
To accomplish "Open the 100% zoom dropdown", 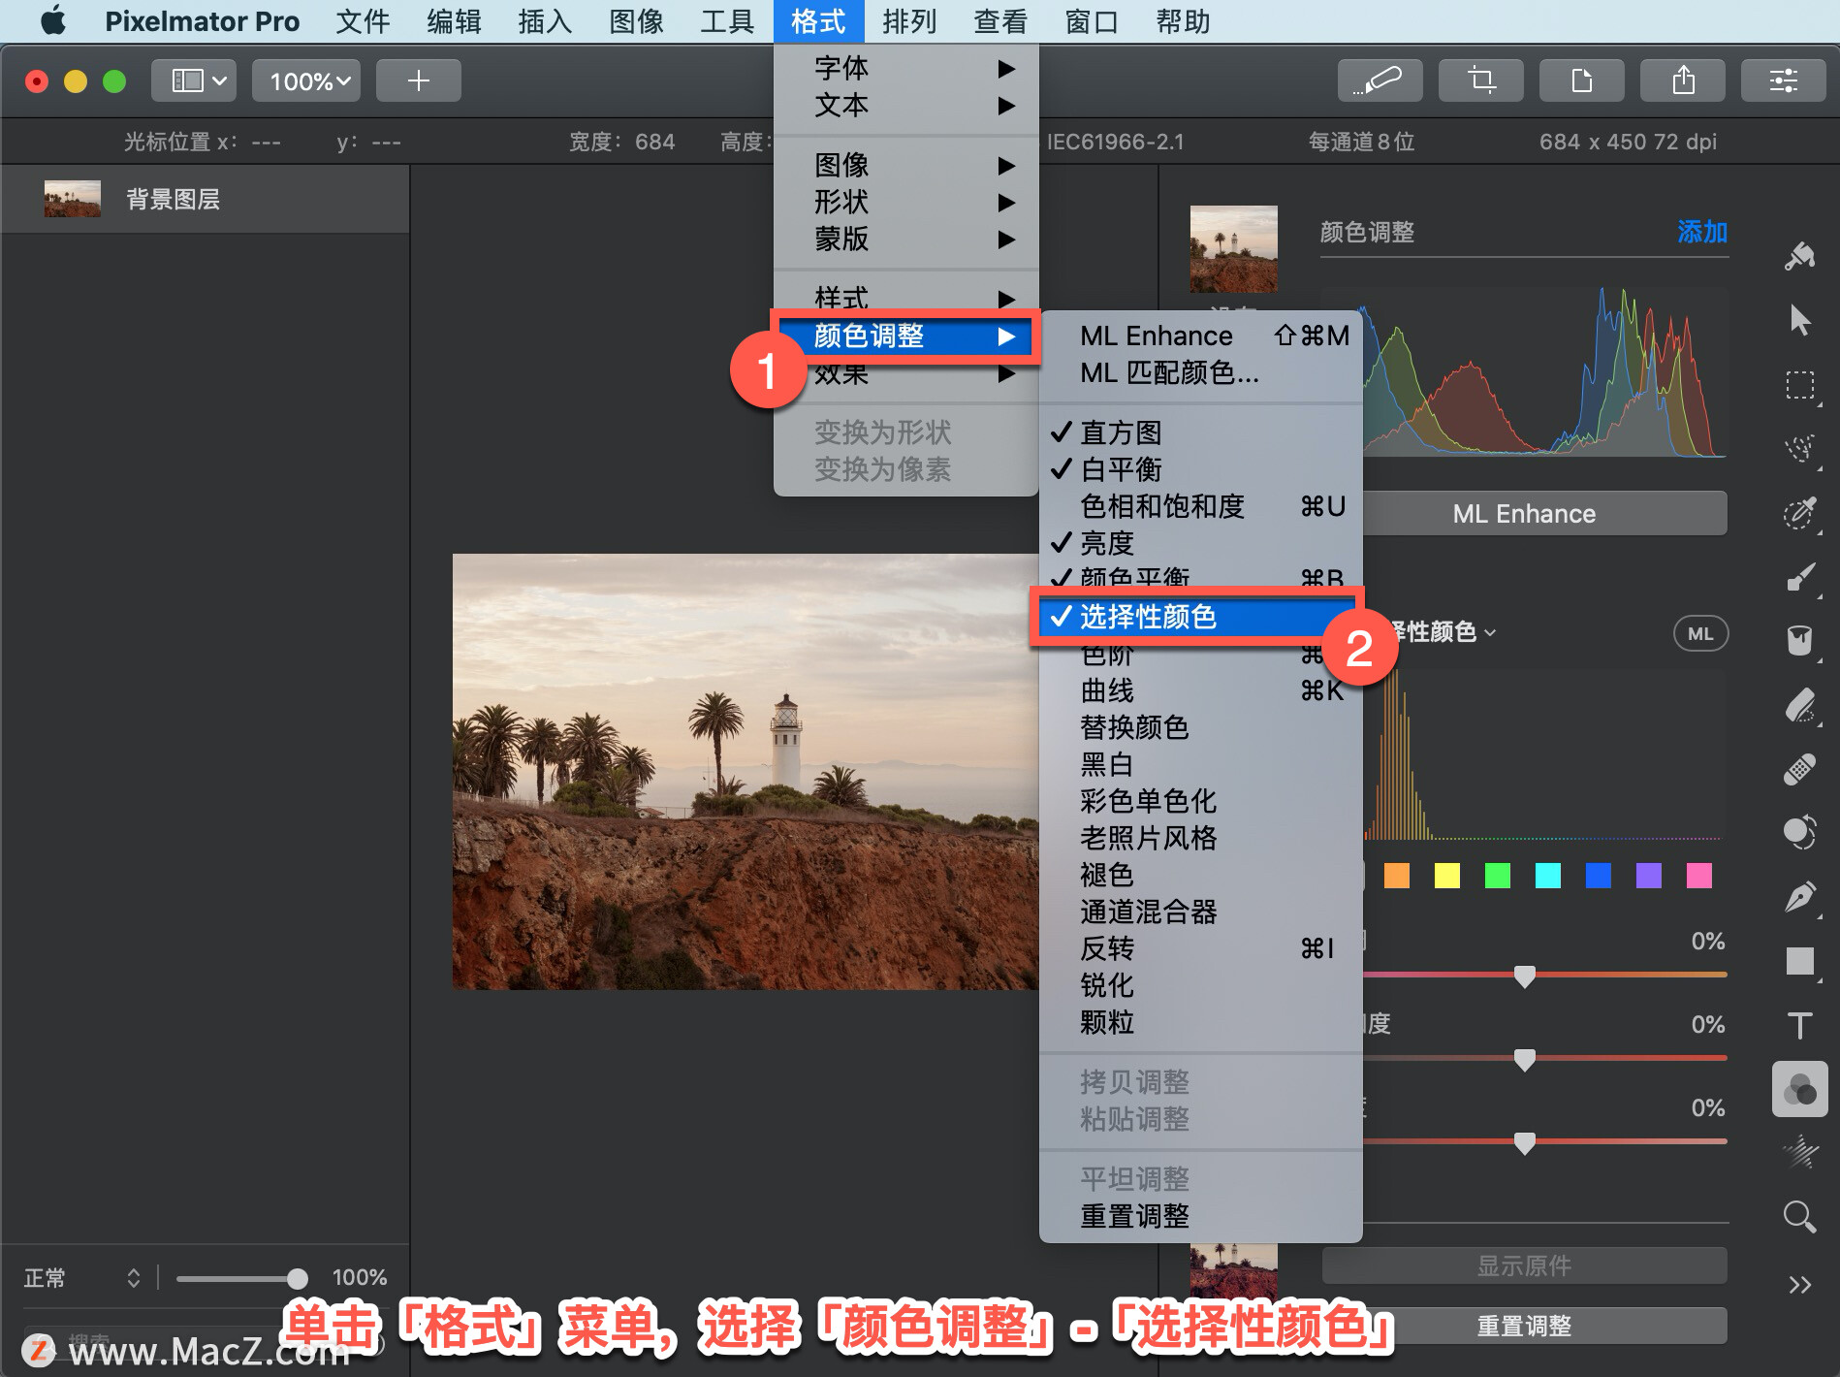I will (x=306, y=80).
